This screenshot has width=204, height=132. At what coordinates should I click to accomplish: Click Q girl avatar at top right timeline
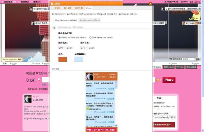point(163,9)
